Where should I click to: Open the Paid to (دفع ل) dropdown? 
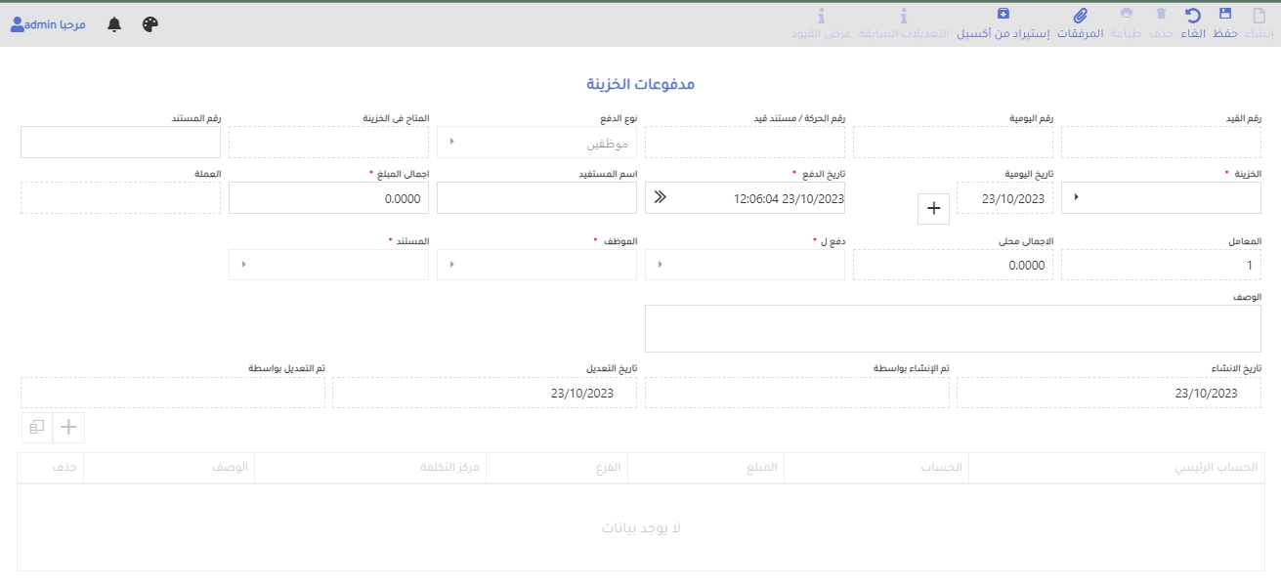tap(660, 264)
